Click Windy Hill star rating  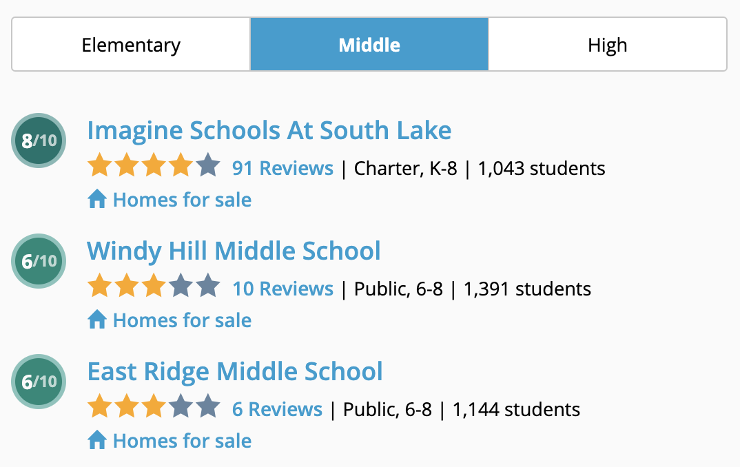click(154, 286)
